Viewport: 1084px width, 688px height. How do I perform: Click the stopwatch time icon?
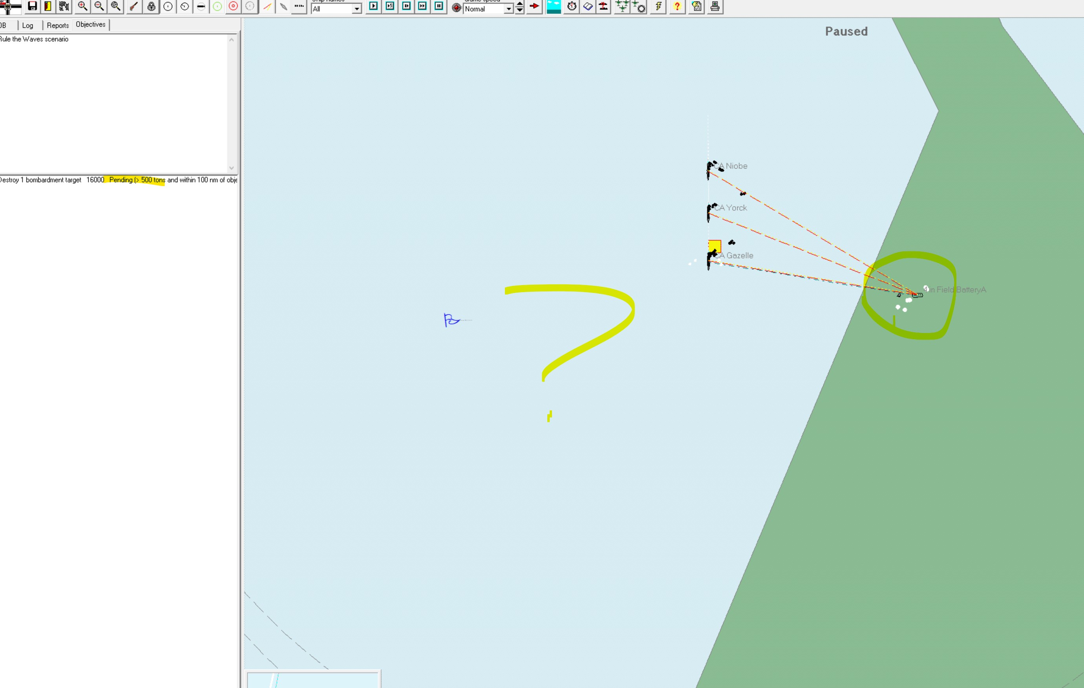[x=572, y=6]
